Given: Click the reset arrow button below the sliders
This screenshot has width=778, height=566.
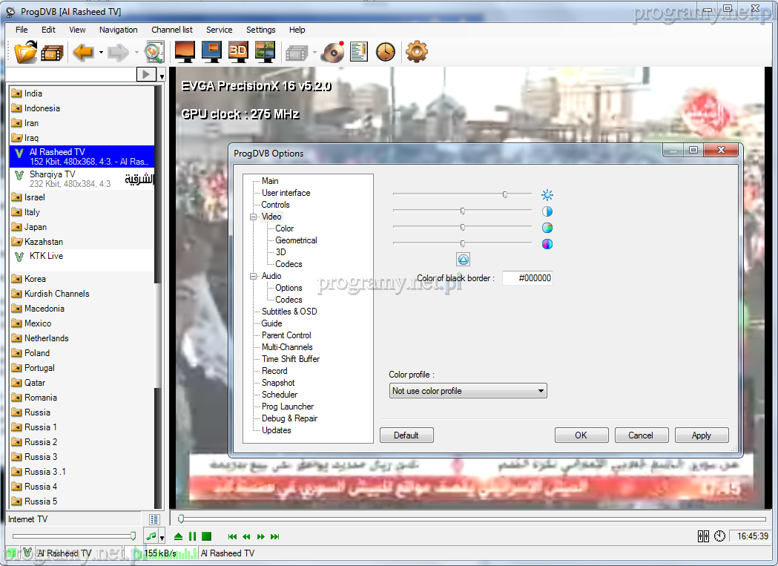Looking at the screenshot, I should (463, 260).
